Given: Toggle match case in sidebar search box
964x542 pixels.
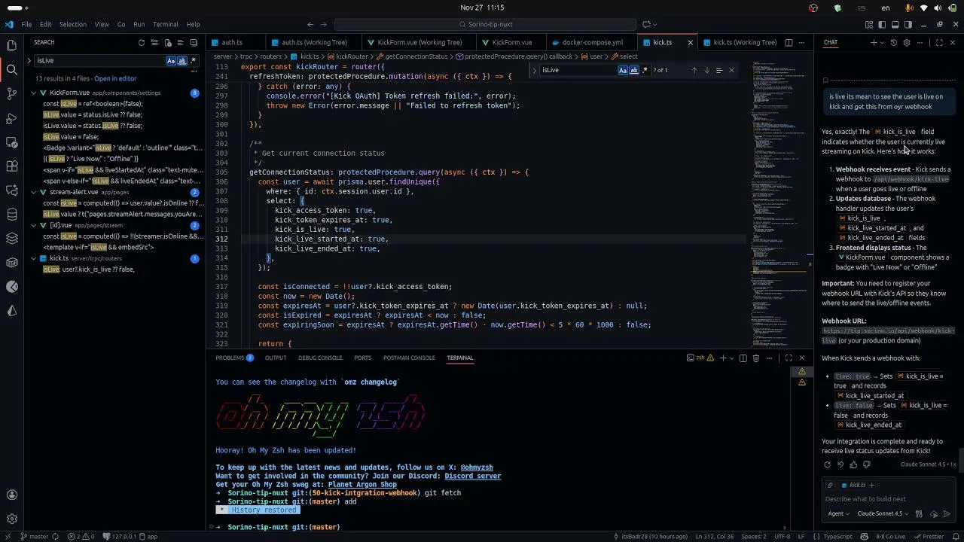Looking at the screenshot, I should pos(171,61).
